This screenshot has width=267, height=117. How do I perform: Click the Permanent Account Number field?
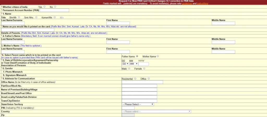pyautogui.click(x=54, y=10)
